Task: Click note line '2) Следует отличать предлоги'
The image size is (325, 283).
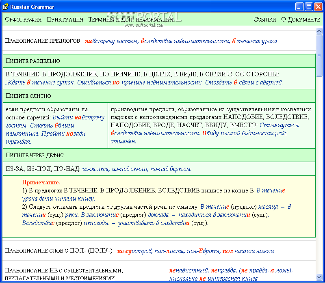Action: point(110,207)
